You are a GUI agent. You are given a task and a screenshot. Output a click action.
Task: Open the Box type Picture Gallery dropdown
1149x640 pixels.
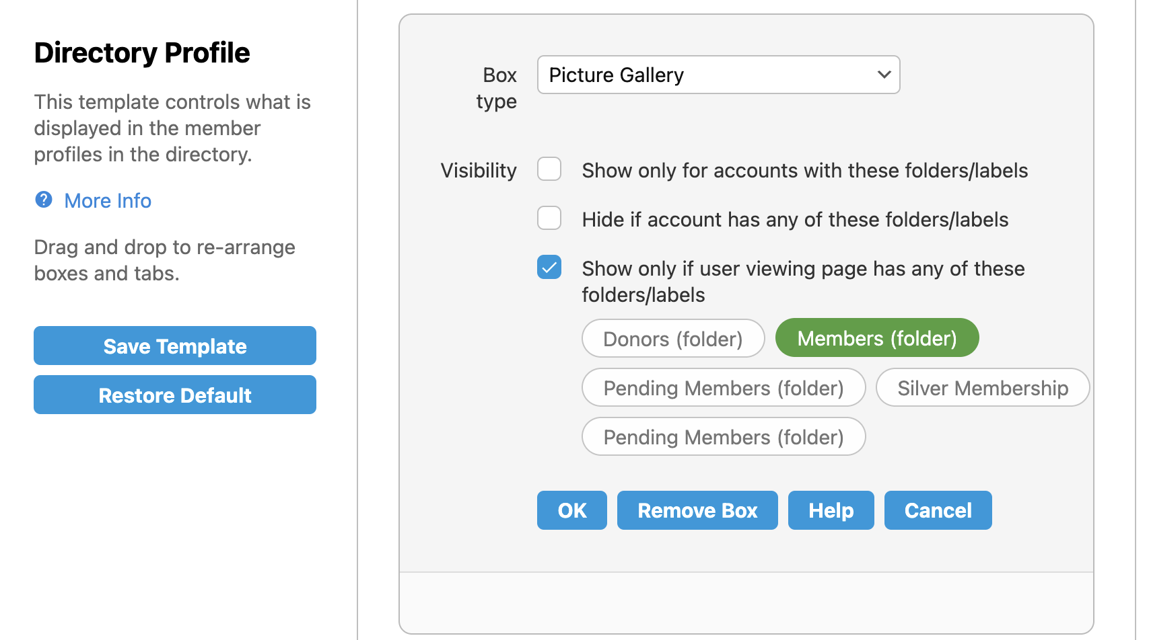click(718, 75)
